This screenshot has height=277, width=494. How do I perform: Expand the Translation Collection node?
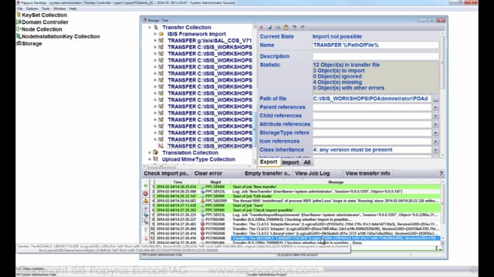tap(150, 152)
